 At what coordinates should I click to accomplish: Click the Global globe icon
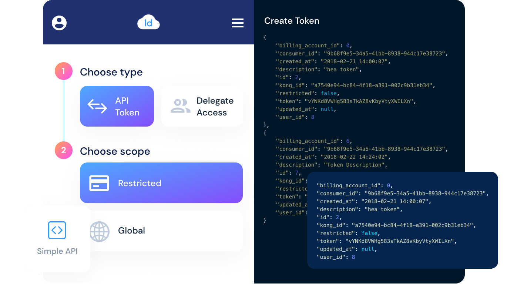pos(100,231)
